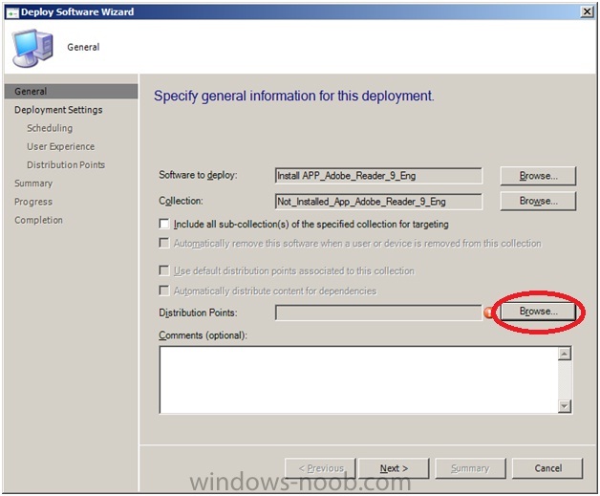Screen dimensions: 600x496
Task: Click the 'Collection:' label
Action: (181, 201)
